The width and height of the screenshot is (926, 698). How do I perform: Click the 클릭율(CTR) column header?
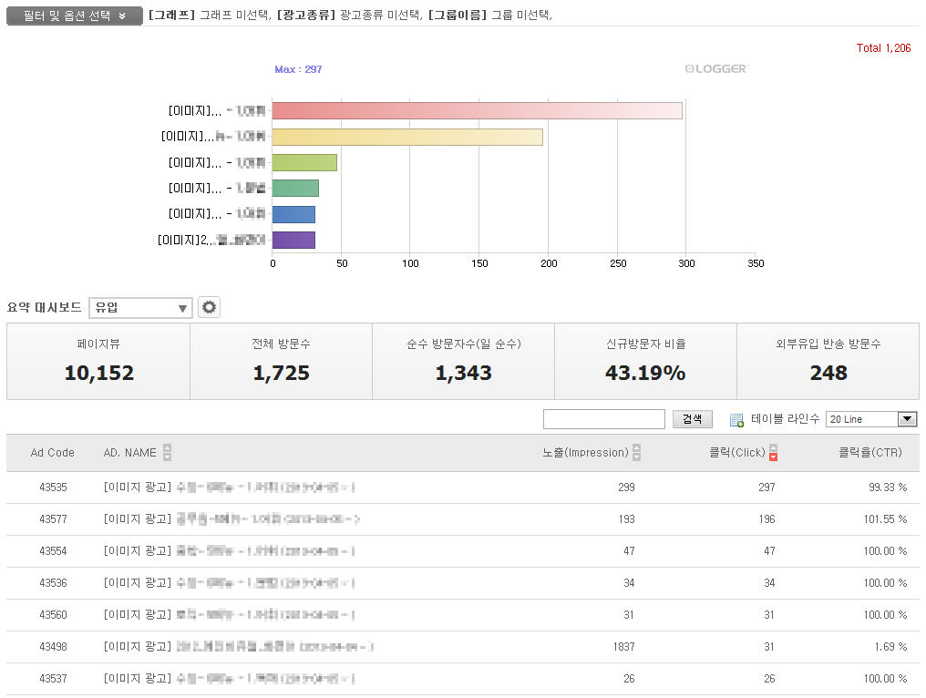point(872,453)
